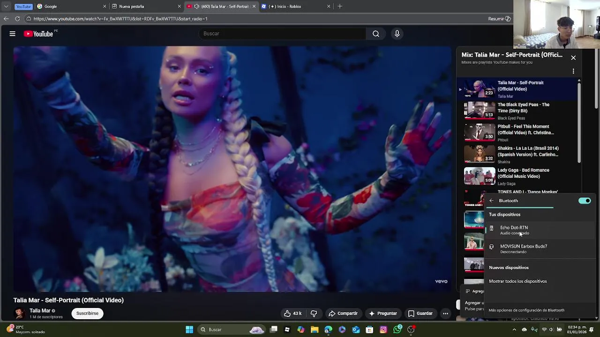This screenshot has width=600, height=337.
Task: Click the YouTube Buscar search field
Action: pyautogui.click(x=283, y=34)
